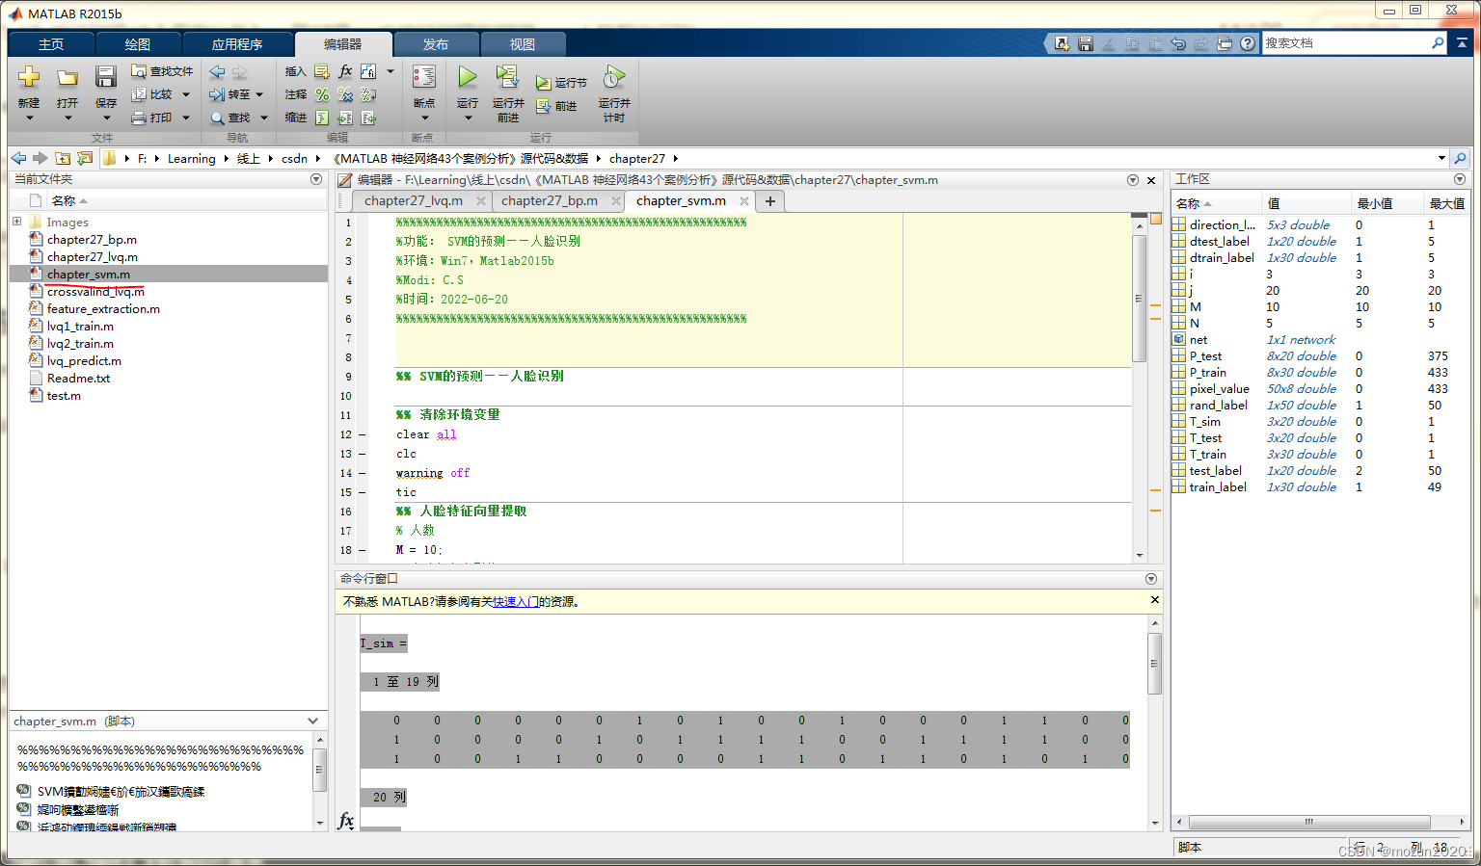Open the 保存 dropdown arrow

pyautogui.click(x=106, y=118)
